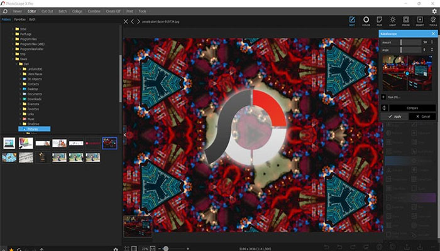440x251 pixels.
Task: Select the Pictures folder
Action: [x=34, y=129]
